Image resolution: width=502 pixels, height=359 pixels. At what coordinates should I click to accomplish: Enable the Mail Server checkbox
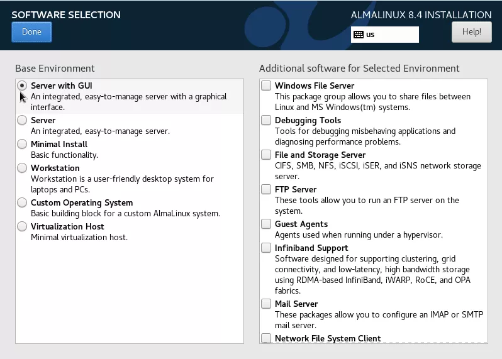click(x=266, y=303)
